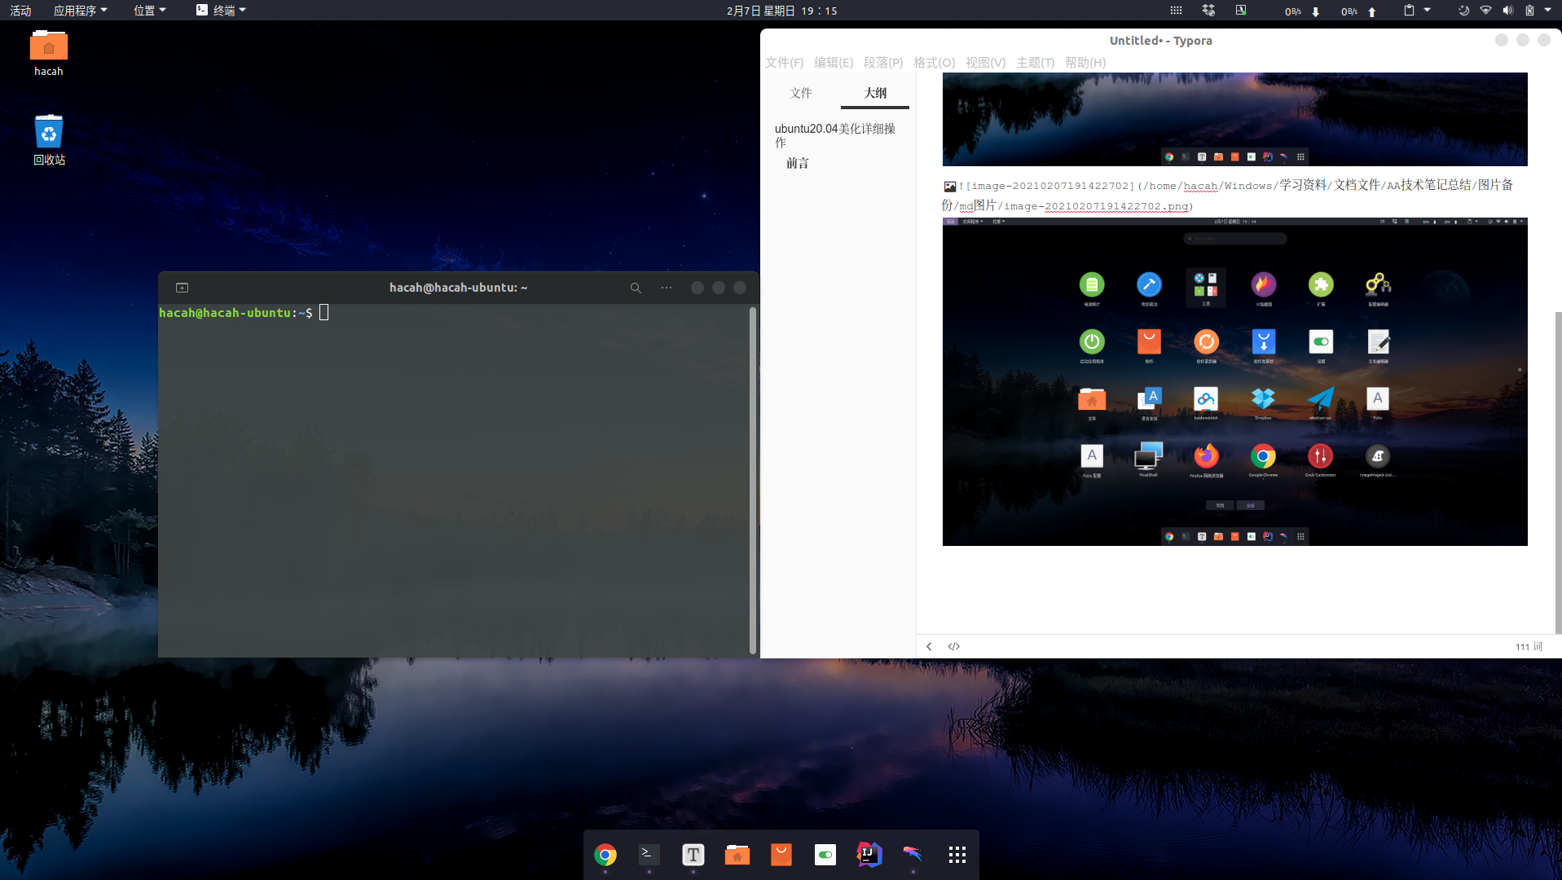Switch to the 文件 sidebar tab
This screenshot has width=1562, height=880.
[801, 93]
